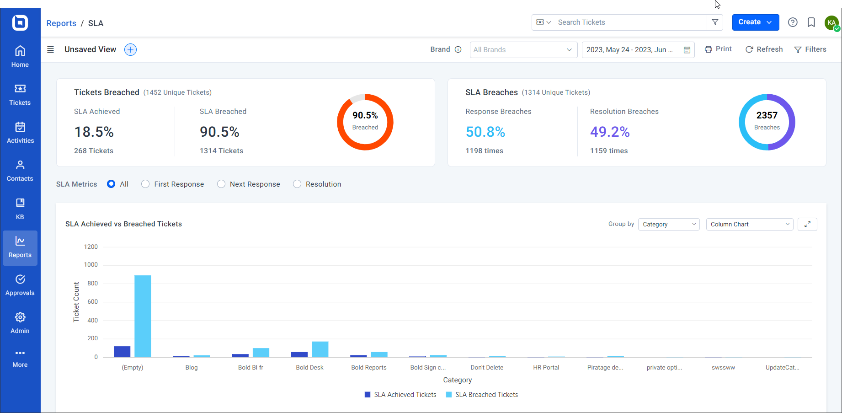The height and width of the screenshot is (413, 842).
Task: Click the Brand info icon
Action: [458, 49]
